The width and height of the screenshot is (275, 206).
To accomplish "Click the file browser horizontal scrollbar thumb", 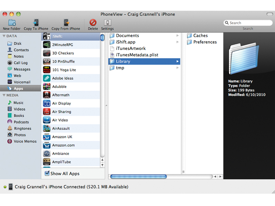I will pos(139,176).
